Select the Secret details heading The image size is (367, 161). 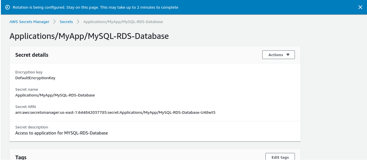(32, 55)
